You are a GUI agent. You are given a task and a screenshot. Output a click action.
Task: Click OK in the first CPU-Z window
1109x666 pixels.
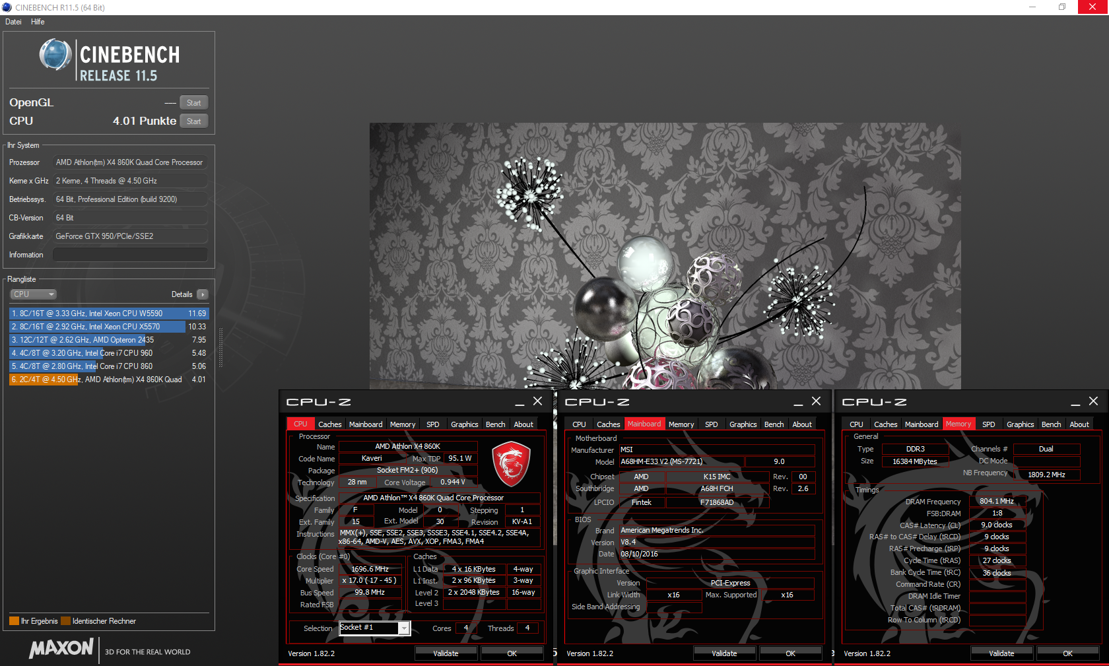point(512,653)
